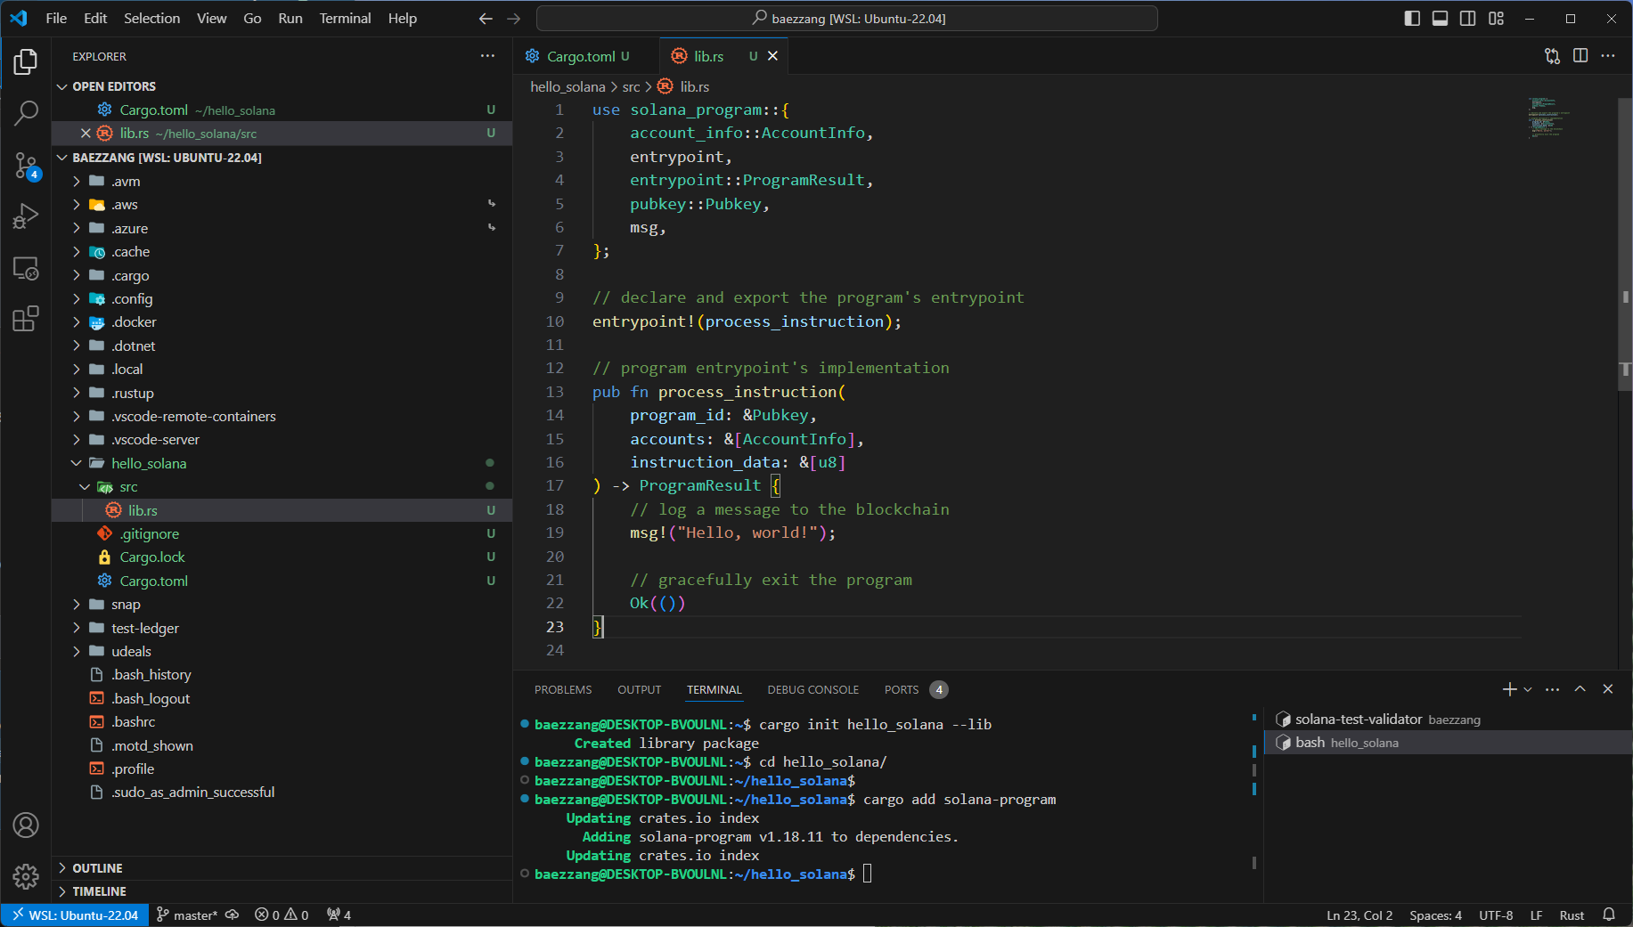Click the command center search box
Viewport: 1633px width, 927px height.
pos(847,19)
